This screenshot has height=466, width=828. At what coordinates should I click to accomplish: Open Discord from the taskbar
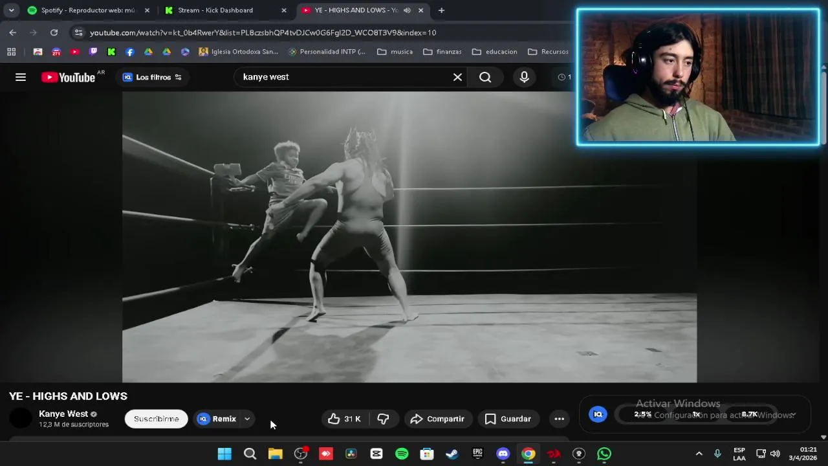click(x=503, y=454)
